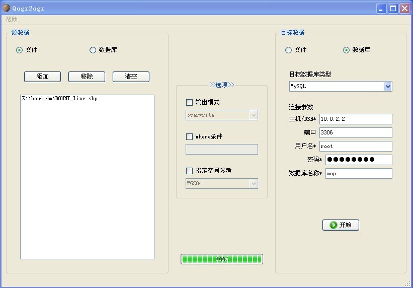Click the Qogr2ogr title bar app icon
The width and height of the screenshot is (413, 288).
[7, 8]
